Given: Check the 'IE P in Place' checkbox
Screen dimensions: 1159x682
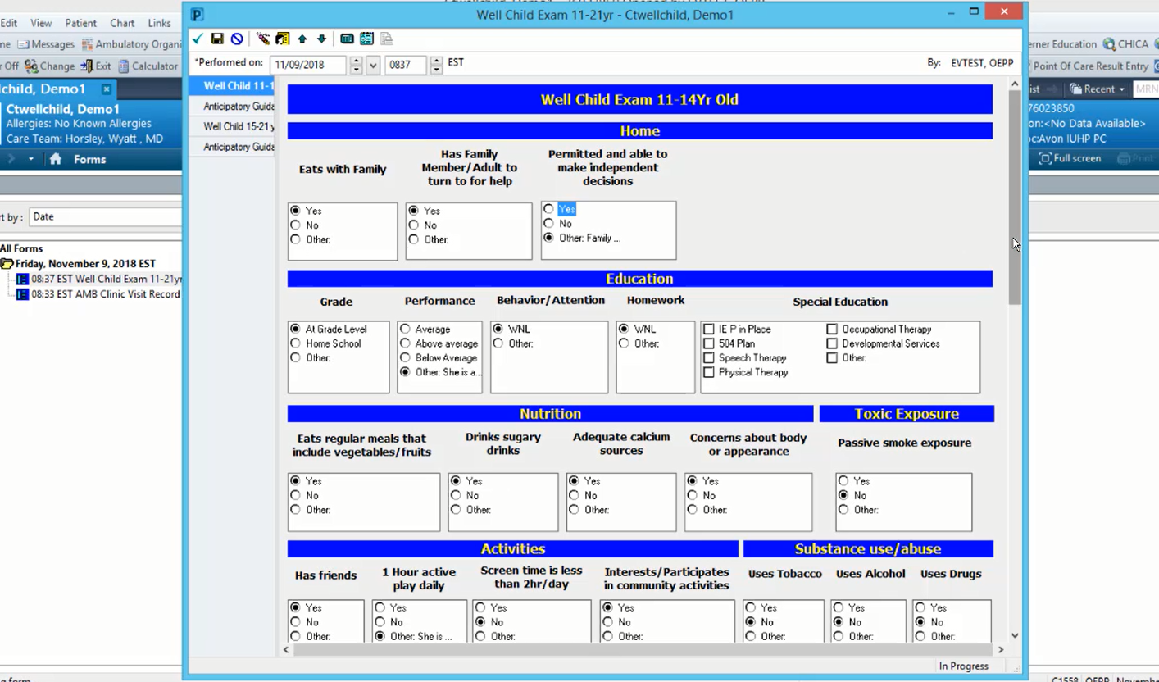Looking at the screenshot, I should (x=709, y=330).
